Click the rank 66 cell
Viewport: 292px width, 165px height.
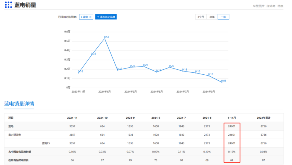point(72,160)
